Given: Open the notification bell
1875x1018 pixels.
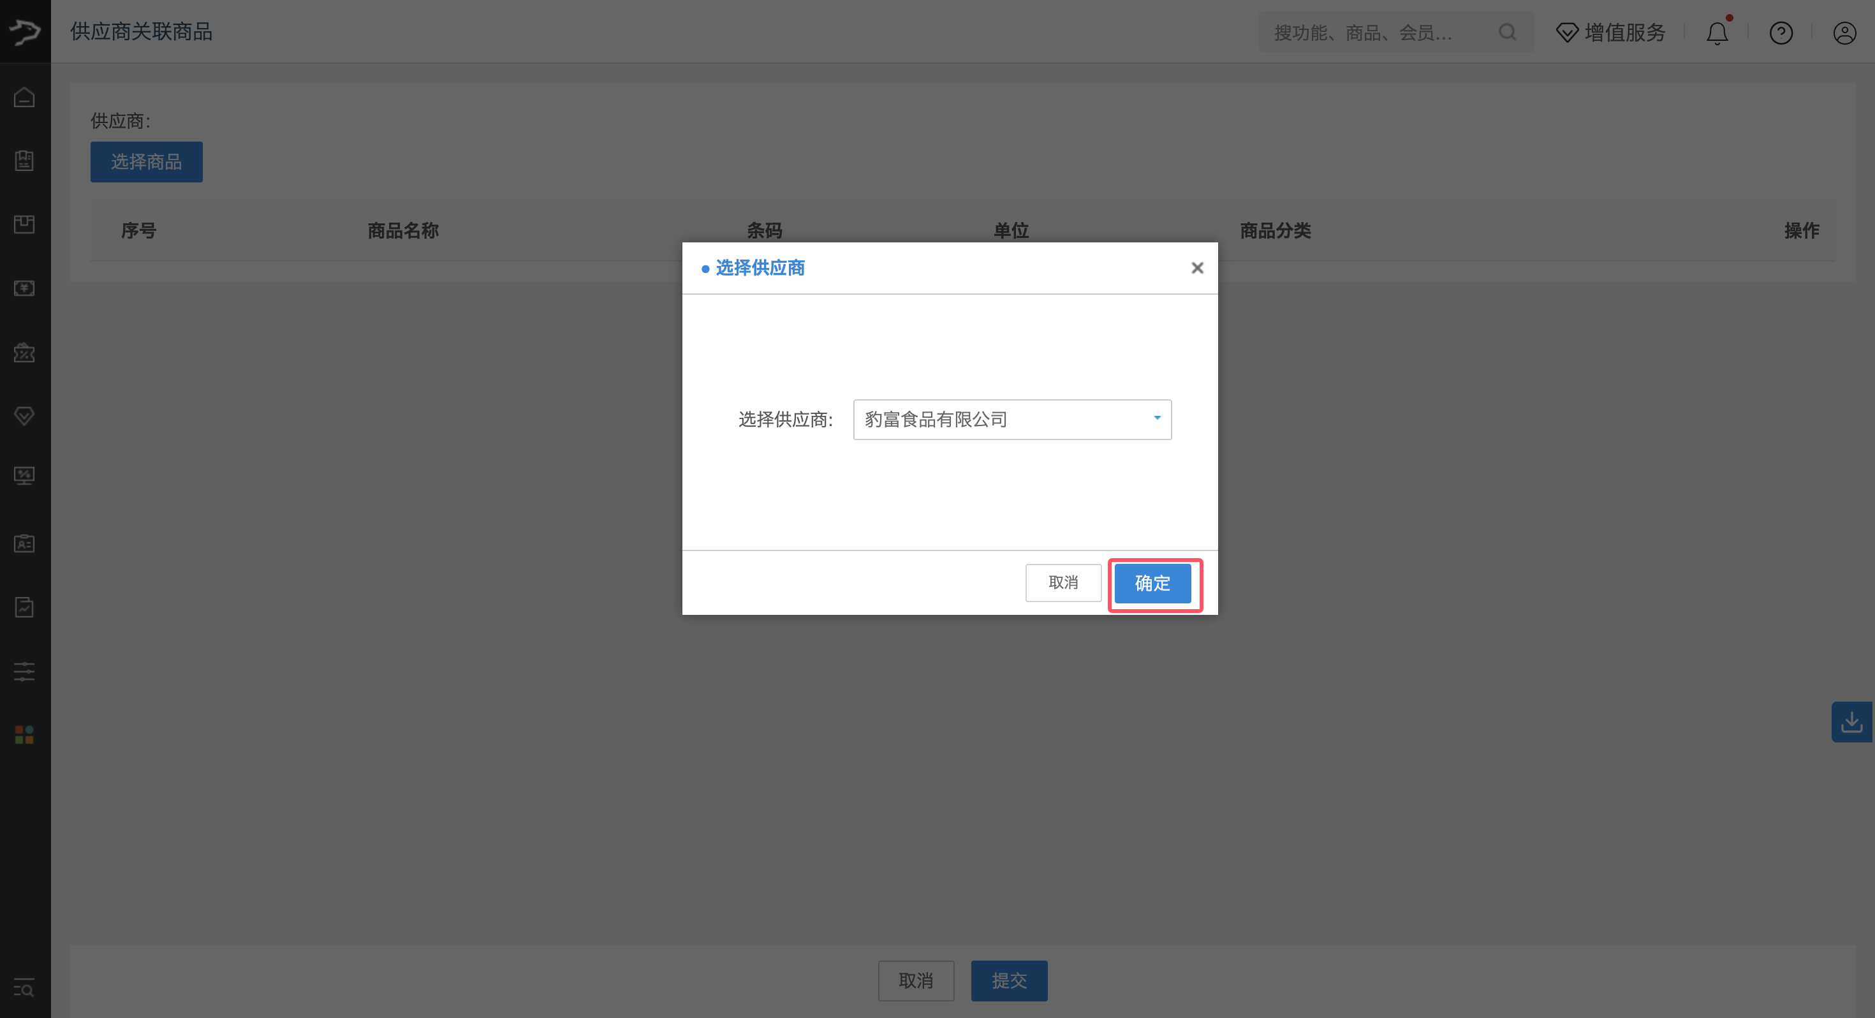Looking at the screenshot, I should pos(1717,32).
